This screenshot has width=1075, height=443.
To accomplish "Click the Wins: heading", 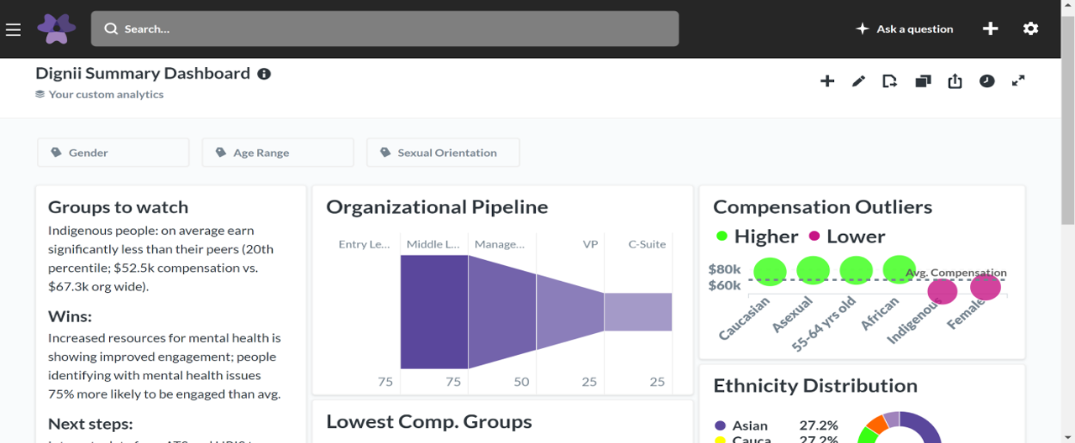I will (70, 316).
